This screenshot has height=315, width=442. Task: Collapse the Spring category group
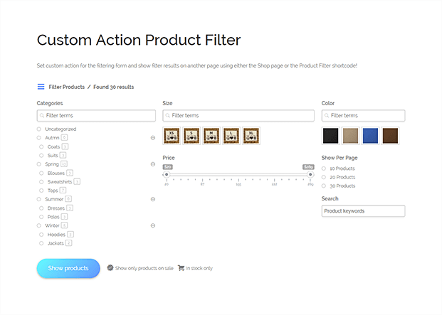pos(153,164)
